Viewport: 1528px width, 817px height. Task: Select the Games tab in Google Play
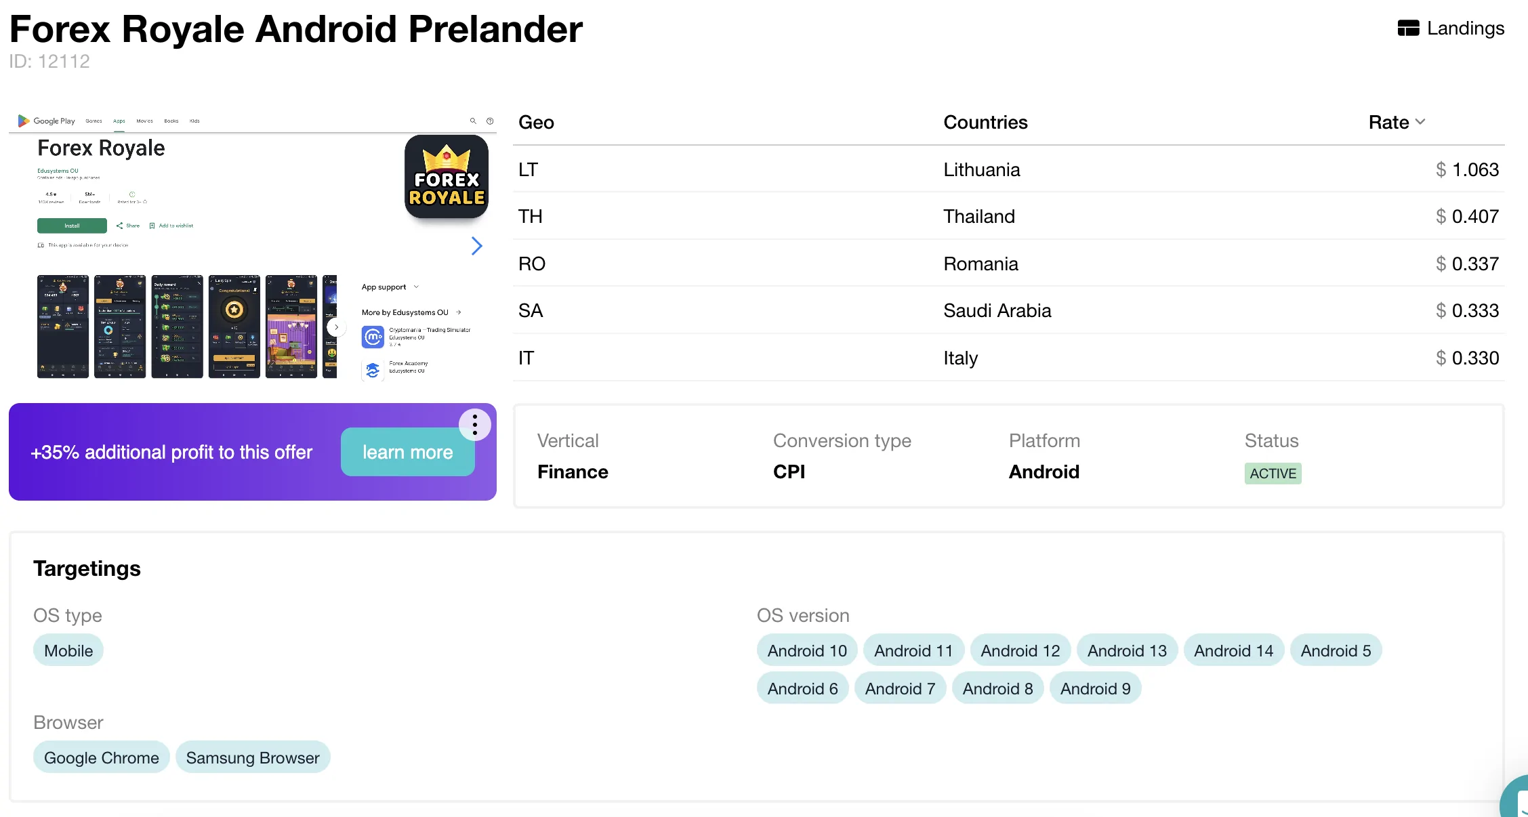tap(94, 121)
